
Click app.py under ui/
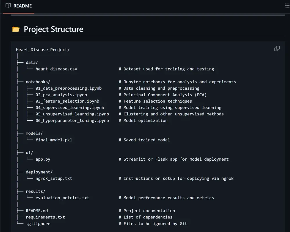(x=43, y=159)
